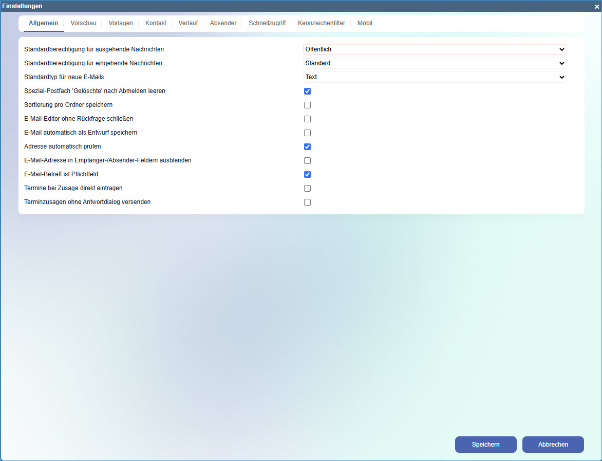Uncheck 'Gelöschte' nach Abmelden leeren checkbox
602x461 pixels.
tap(307, 91)
